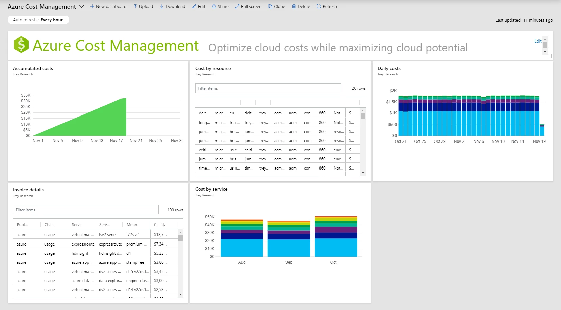Open the Azure Cost Management dashboard dropdown
The width and height of the screenshot is (561, 310).
coord(81,6)
